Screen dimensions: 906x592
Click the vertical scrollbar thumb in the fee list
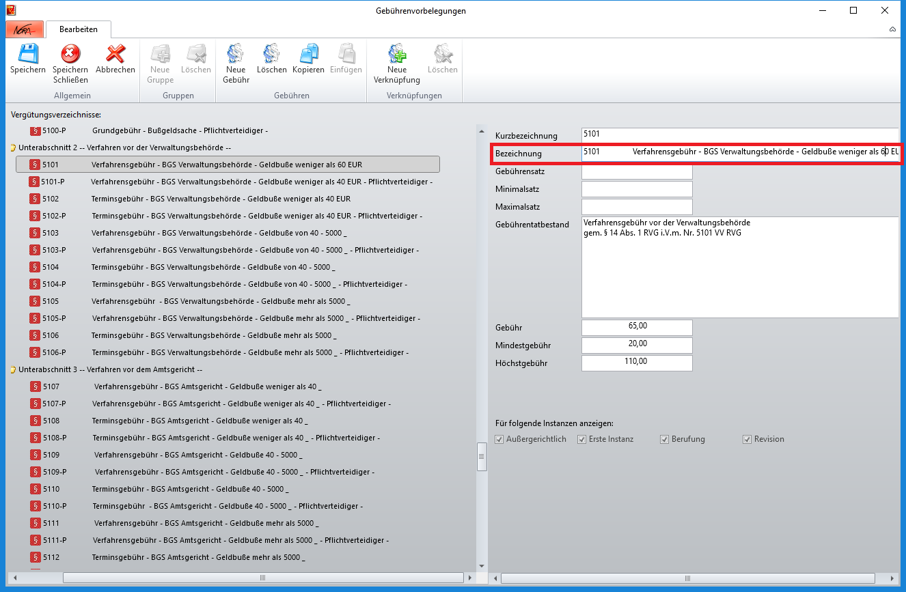point(481,457)
